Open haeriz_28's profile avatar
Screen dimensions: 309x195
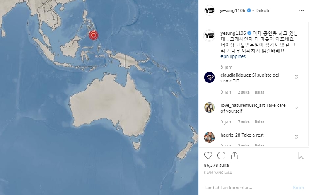(x=209, y=137)
